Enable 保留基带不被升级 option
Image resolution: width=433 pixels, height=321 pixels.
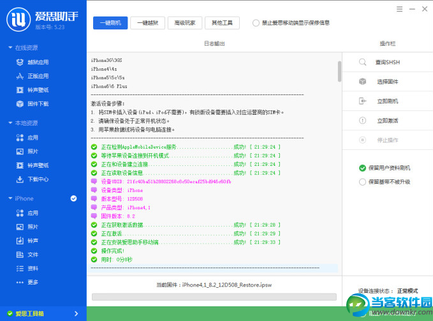362,182
